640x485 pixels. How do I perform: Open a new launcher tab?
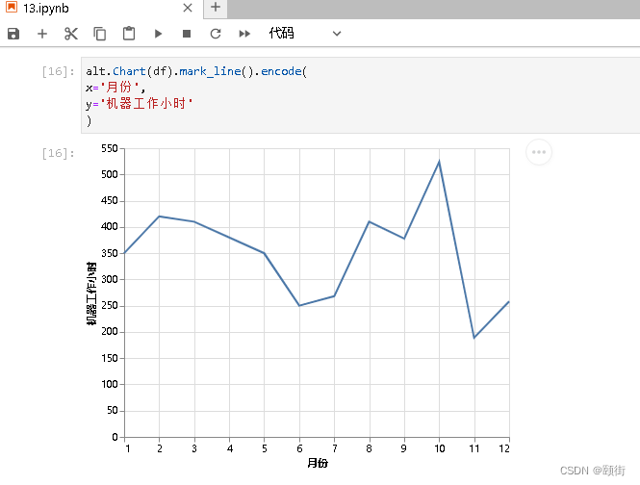point(216,8)
